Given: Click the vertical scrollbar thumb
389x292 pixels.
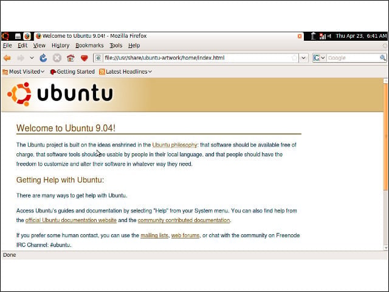Looking at the screenshot, I should coord(385,137).
